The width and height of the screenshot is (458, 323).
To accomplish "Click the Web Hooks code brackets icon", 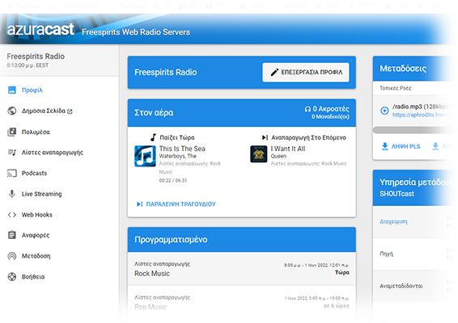I will 11,215.
